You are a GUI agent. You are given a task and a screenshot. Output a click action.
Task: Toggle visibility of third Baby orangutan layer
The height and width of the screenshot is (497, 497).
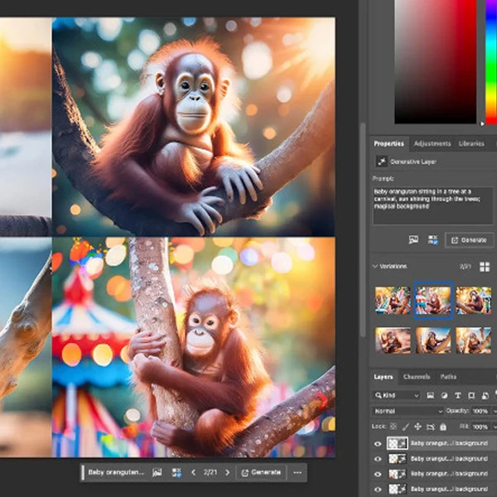click(379, 475)
